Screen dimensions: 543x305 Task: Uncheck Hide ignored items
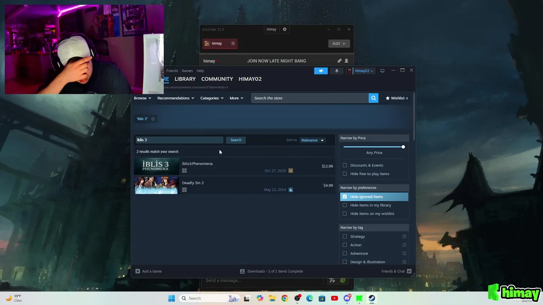344,197
